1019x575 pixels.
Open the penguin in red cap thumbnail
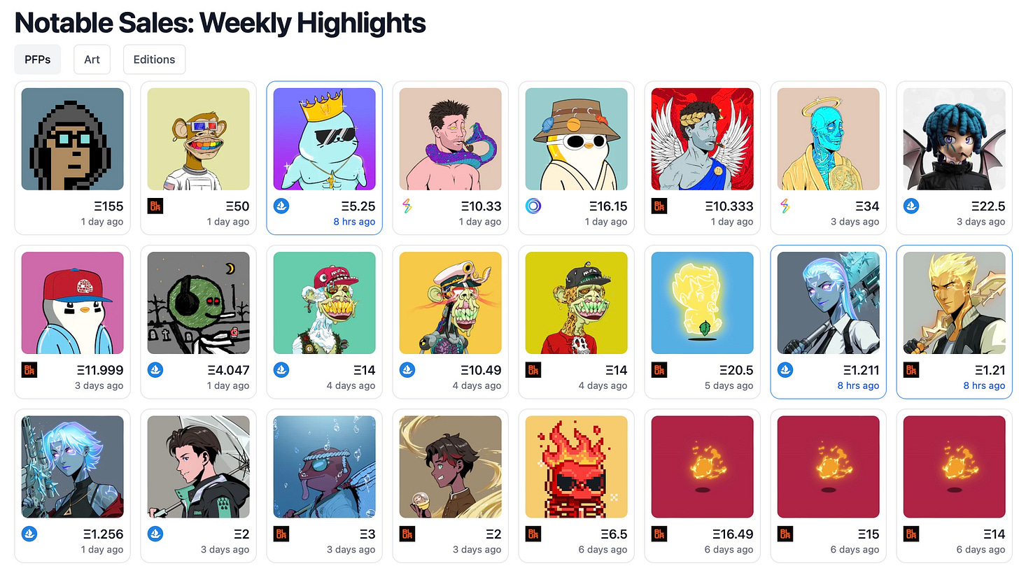pos(73,303)
